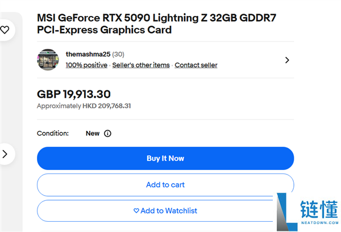Click the Buy It Now button
The image size is (341, 232).
click(x=165, y=158)
